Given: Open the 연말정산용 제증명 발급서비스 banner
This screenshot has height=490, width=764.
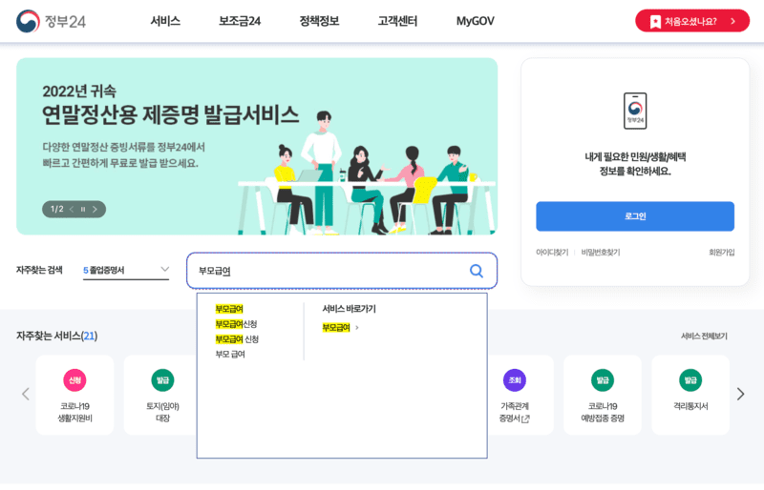Looking at the screenshot, I should tap(257, 147).
